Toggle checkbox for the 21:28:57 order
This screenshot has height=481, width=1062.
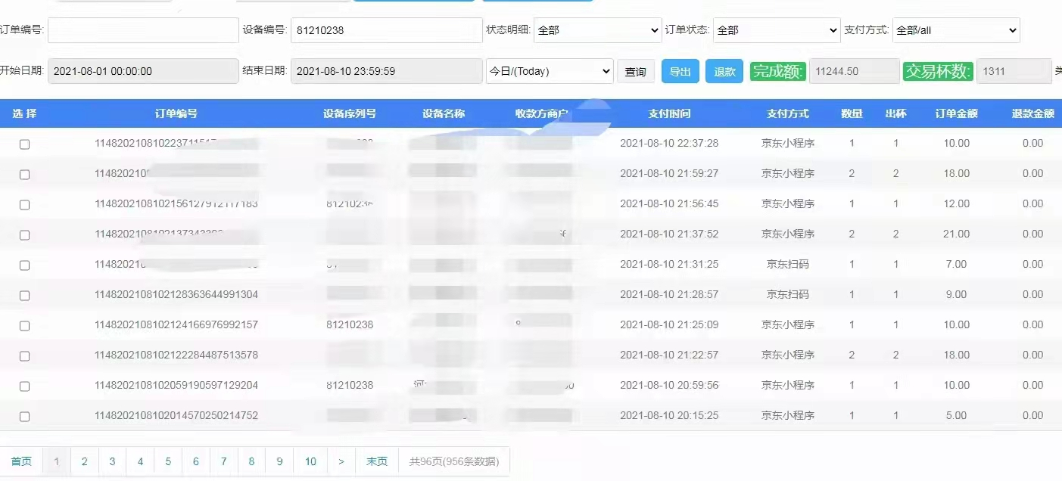tap(24, 296)
